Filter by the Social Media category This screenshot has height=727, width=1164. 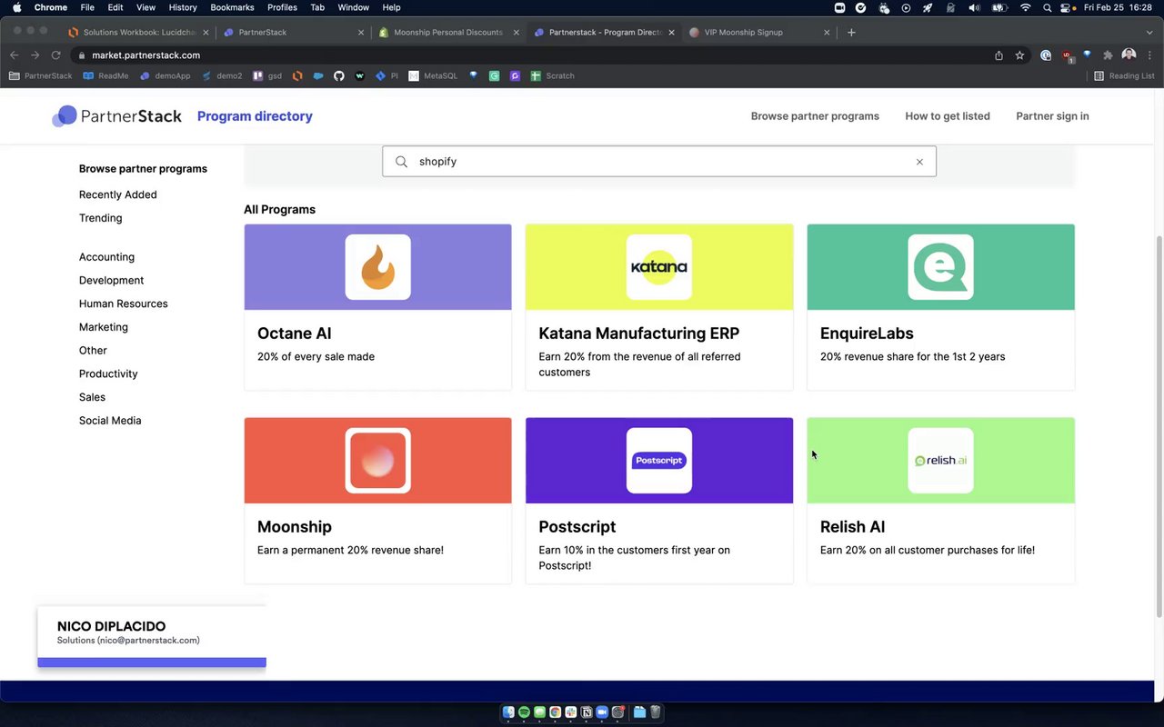tap(110, 421)
